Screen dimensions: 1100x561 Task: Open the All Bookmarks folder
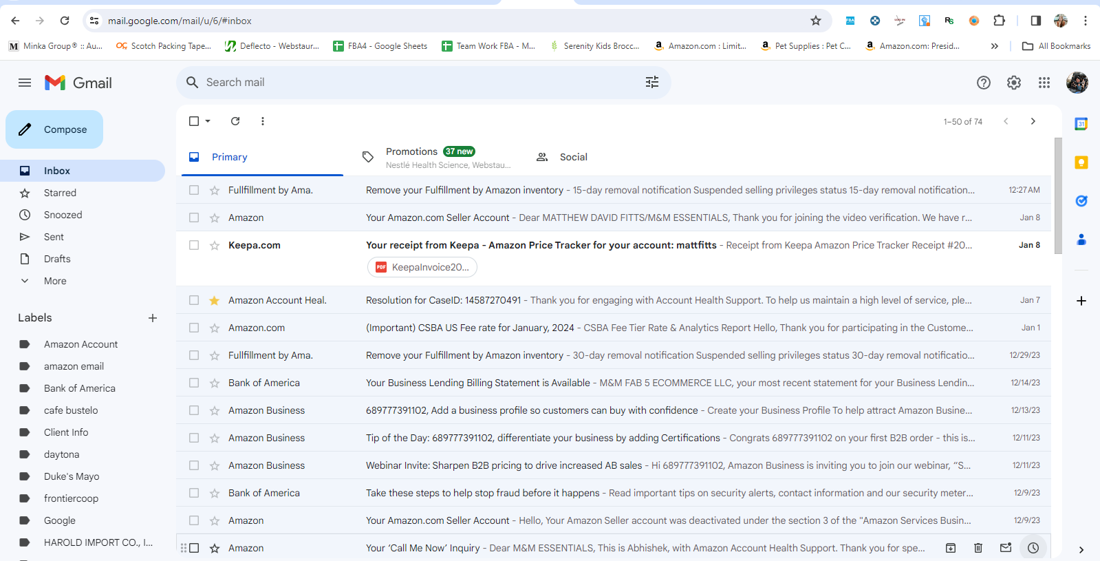click(x=1057, y=46)
